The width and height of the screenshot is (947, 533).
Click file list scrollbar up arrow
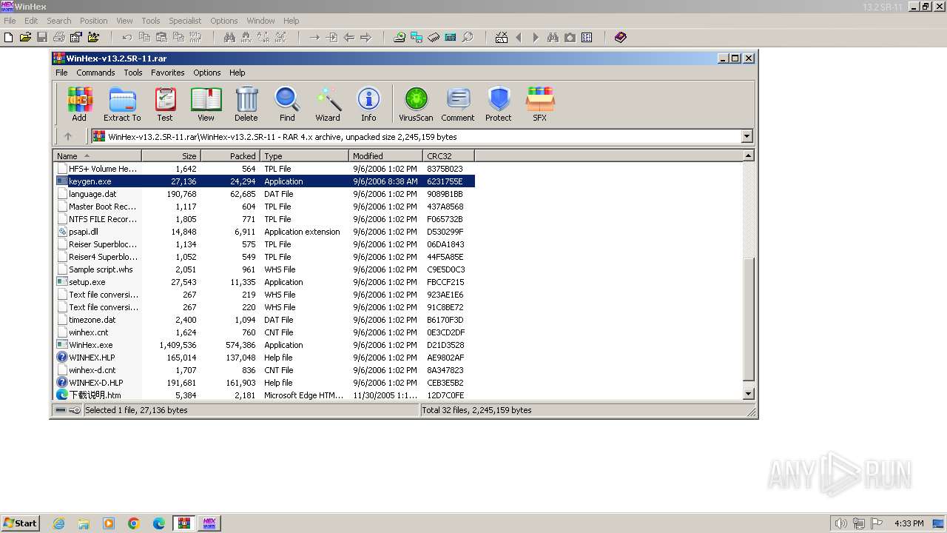(748, 155)
